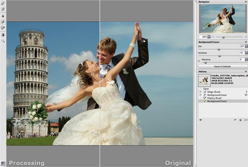Click the Size slider handle

(219, 49)
